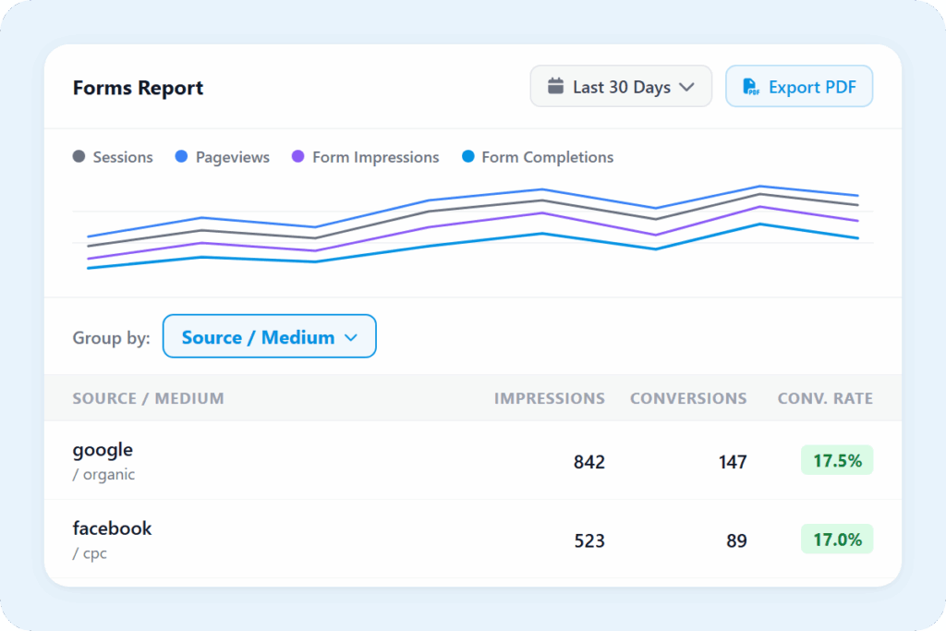The image size is (946, 631).
Task: Toggle the Sessions legend dot
Action: (x=79, y=157)
